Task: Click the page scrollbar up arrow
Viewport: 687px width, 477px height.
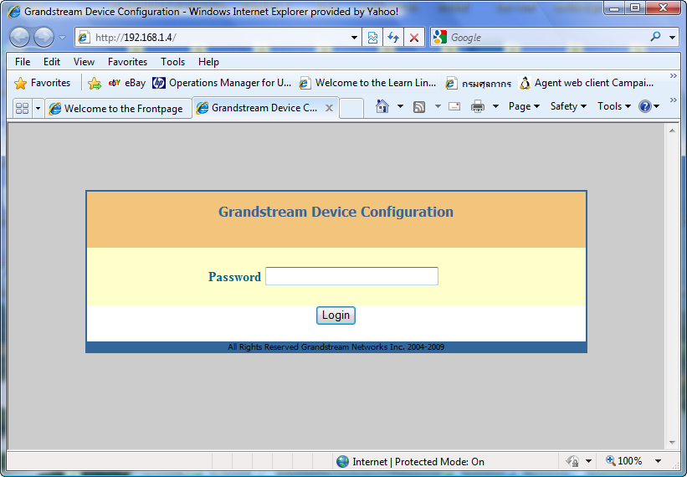Action: click(x=672, y=131)
